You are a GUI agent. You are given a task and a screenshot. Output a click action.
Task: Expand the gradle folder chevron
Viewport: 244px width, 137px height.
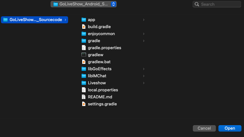coord(144,41)
